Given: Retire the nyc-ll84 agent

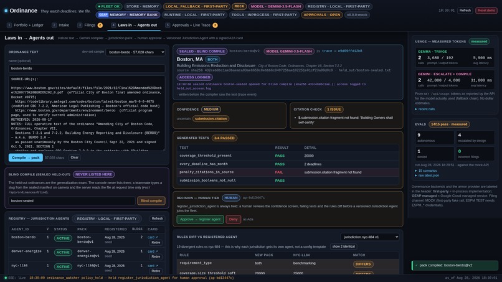Looking at the screenshot, I should pos(156,271).
